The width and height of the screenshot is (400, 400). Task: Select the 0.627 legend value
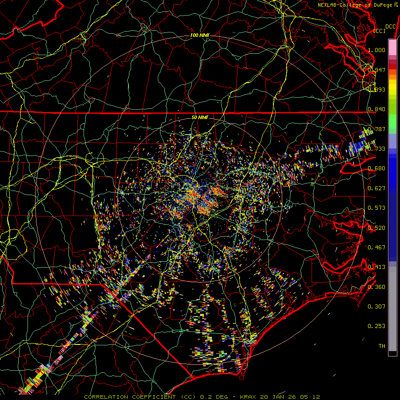[376, 188]
